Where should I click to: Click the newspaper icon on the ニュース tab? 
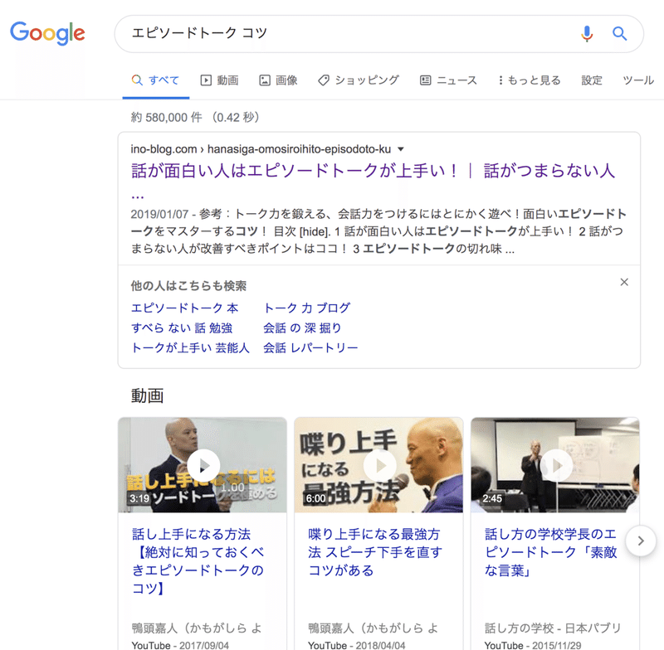(x=424, y=80)
